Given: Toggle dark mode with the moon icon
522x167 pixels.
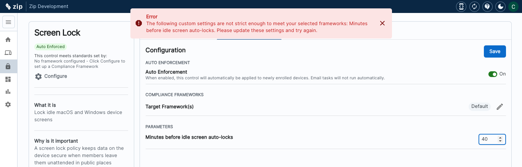Looking at the screenshot, I should click(x=500, y=6).
